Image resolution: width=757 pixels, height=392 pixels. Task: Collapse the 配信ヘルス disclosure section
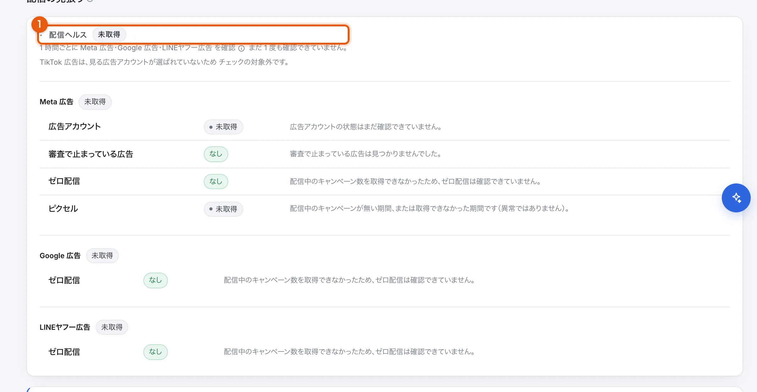[x=193, y=35]
